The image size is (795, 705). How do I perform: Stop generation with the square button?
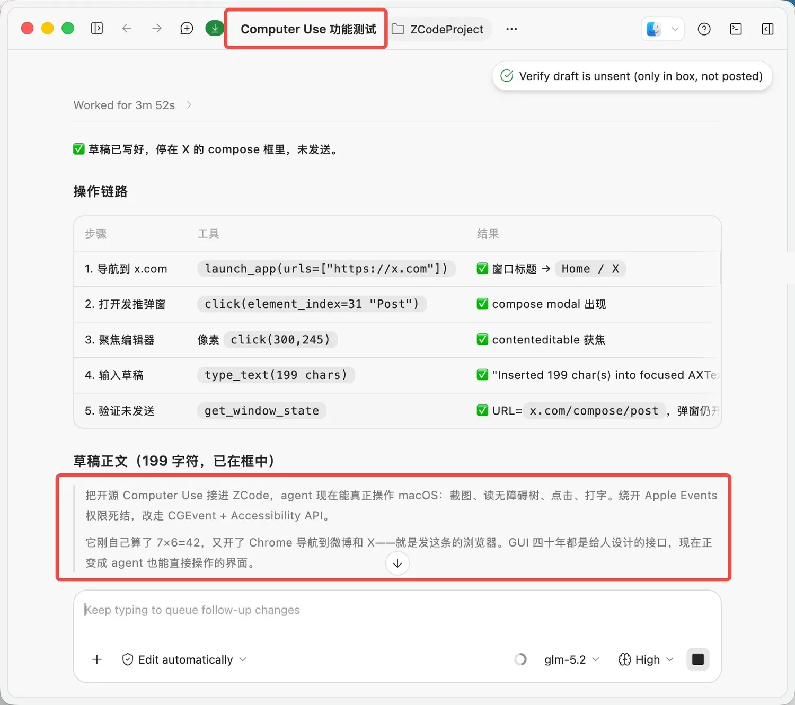tap(698, 659)
